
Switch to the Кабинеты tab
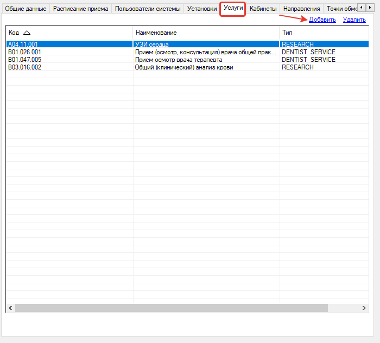(x=263, y=9)
